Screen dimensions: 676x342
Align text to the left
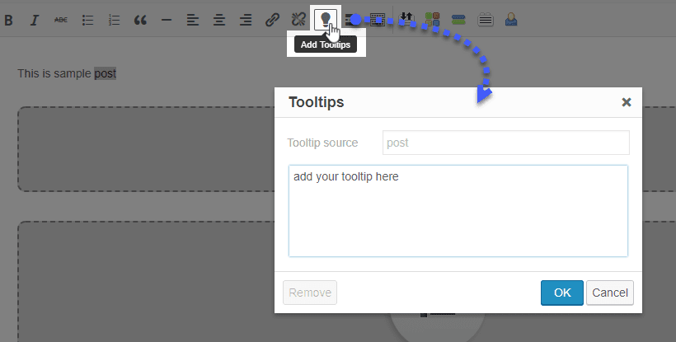point(193,20)
